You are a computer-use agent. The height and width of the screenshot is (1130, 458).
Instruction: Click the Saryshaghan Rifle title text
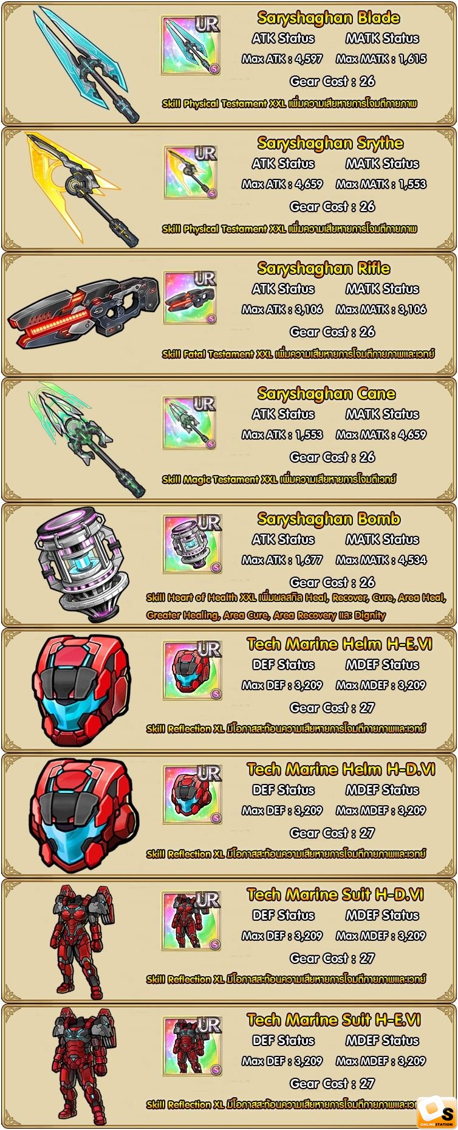pos(324,268)
